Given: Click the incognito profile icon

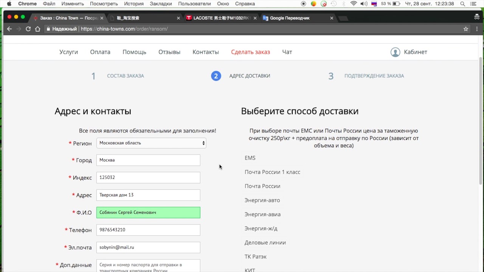Looking at the screenshot, I should (x=477, y=17).
